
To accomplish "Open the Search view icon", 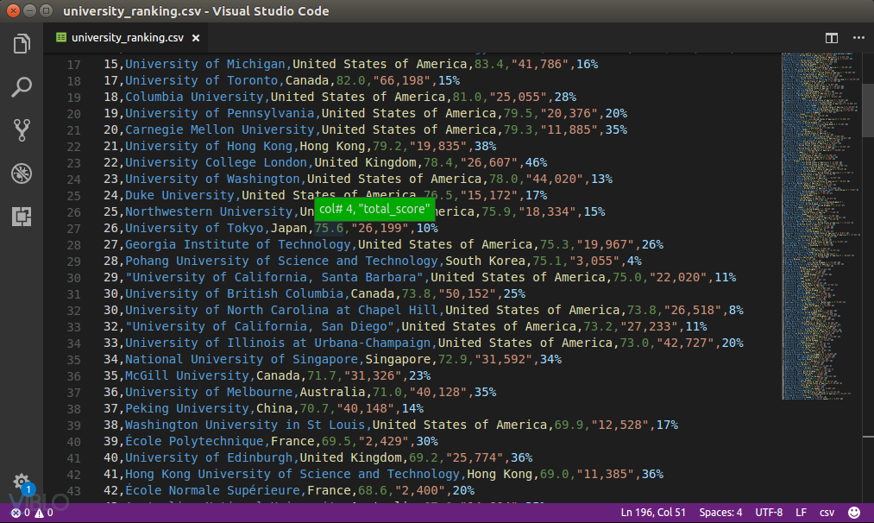I will point(22,87).
